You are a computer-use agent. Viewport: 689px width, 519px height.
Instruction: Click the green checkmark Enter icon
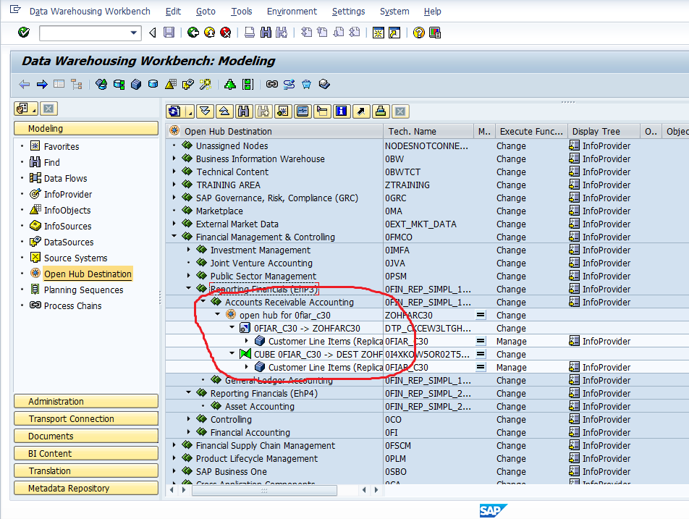[24, 32]
